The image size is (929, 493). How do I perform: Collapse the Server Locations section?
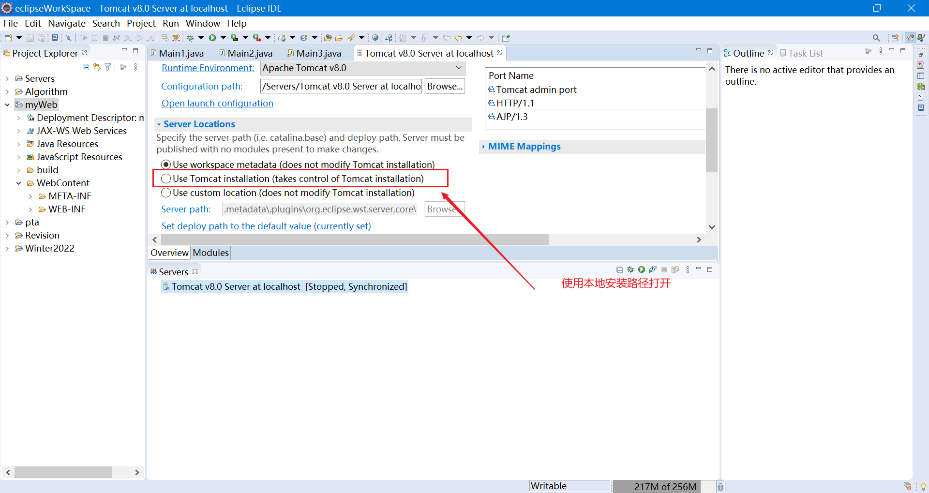click(159, 124)
